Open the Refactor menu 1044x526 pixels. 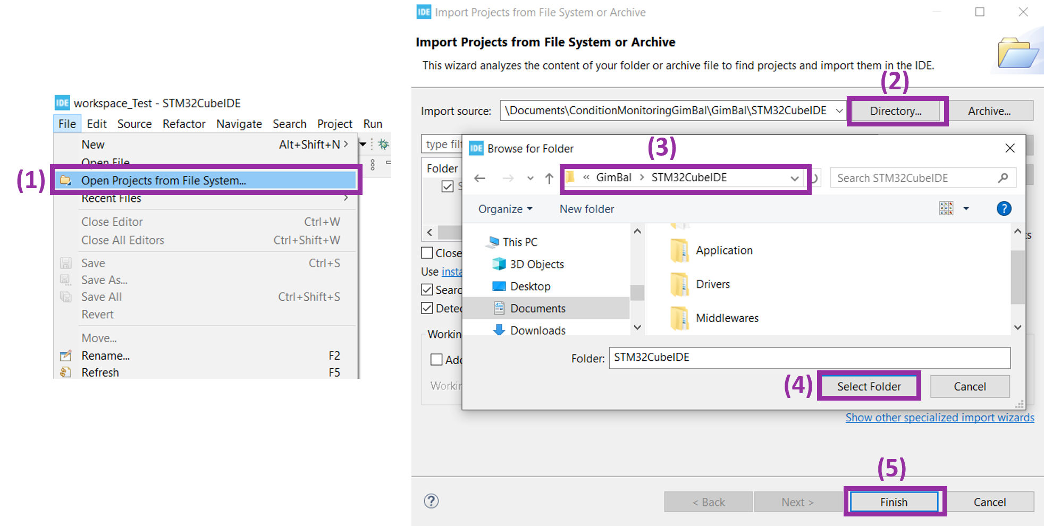(x=184, y=124)
